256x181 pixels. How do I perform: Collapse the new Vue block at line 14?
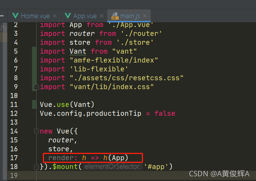click(x=37, y=131)
